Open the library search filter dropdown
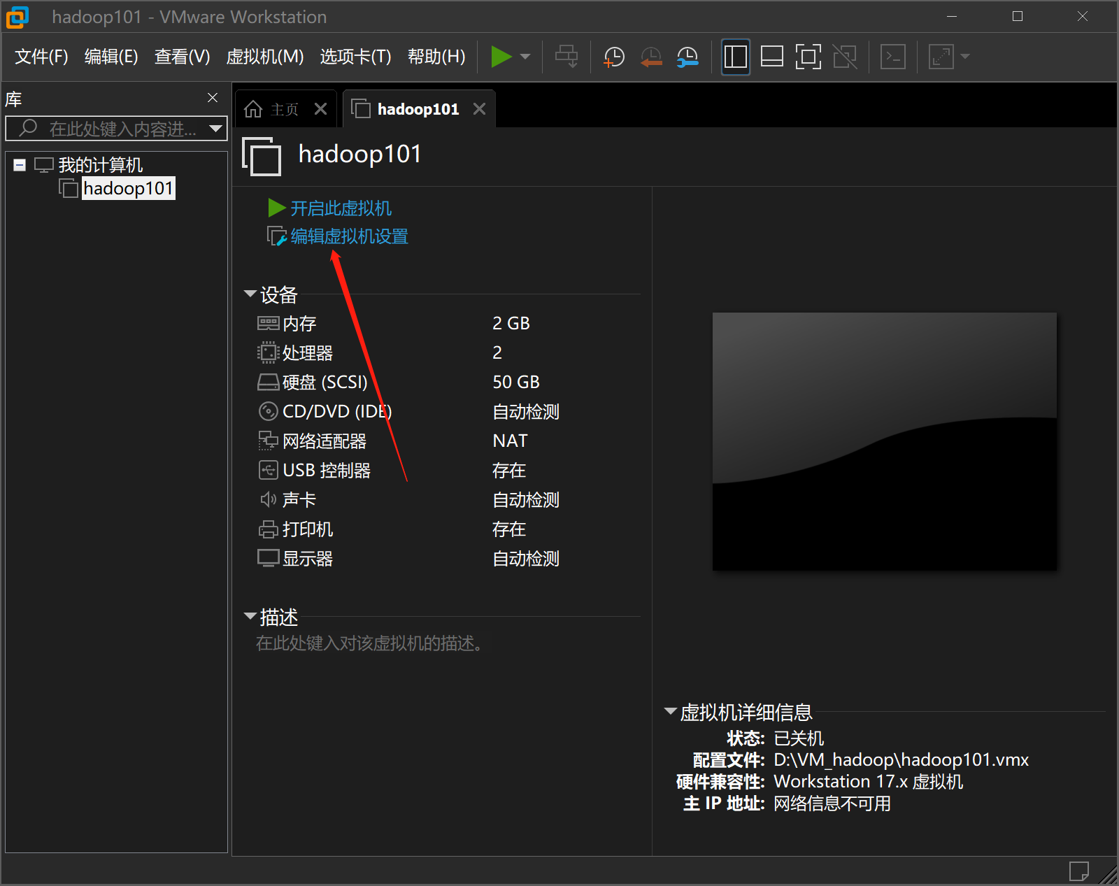The height and width of the screenshot is (886, 1119). 215,129
